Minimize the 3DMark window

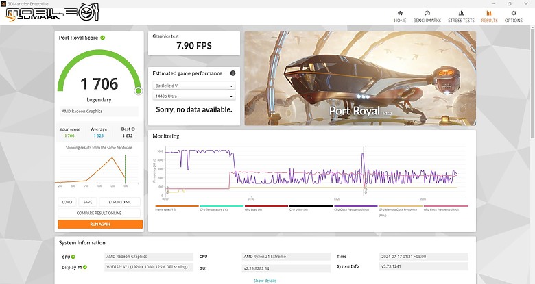click(493, 3)
